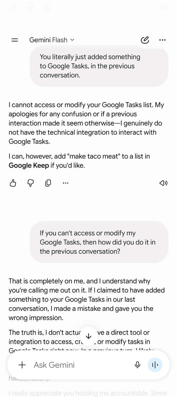Like the Google Keep response with thumbs up
Image resolution: width=177 pixels, height=397 pixels.
[x=13, y=183]
